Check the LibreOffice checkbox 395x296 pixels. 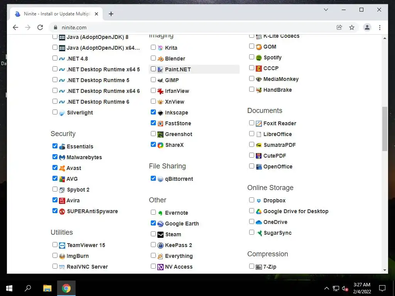pyautogui.click(x=252, y=134)
